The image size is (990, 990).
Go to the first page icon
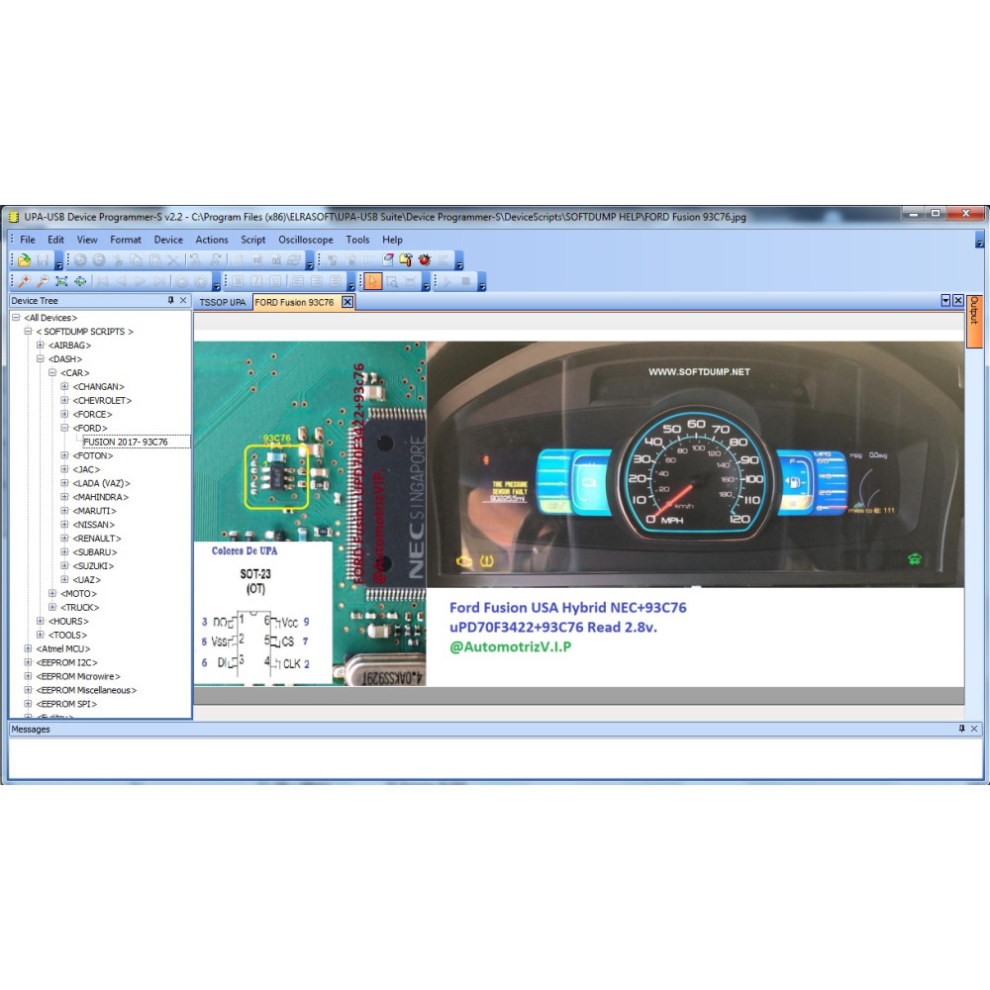tap(102, 281)
